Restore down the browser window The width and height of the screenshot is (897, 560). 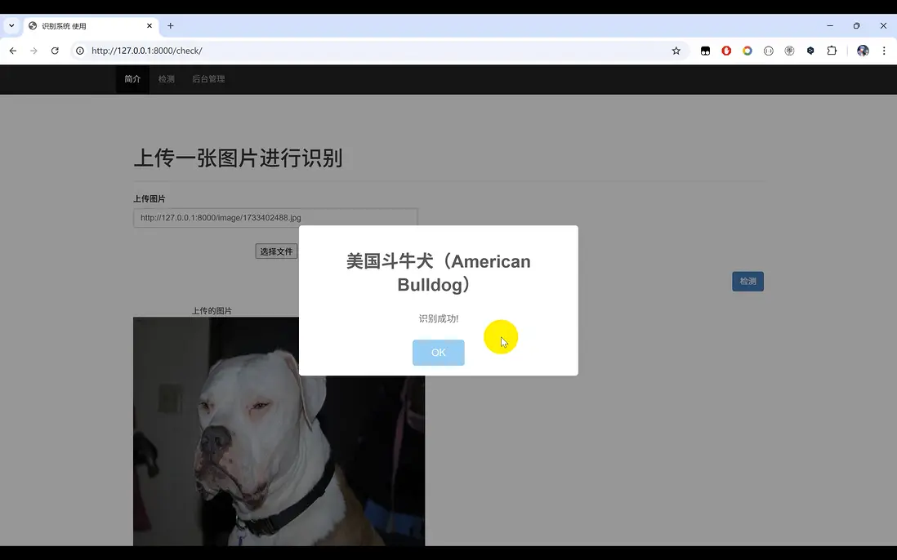click(x=856, y=26)
